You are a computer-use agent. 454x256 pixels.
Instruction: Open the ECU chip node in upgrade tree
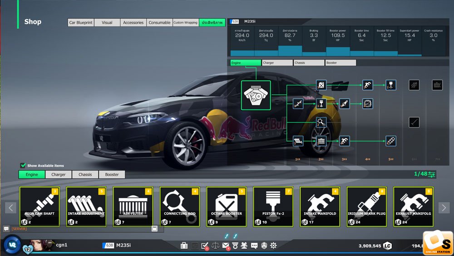(x=367, y=104)
